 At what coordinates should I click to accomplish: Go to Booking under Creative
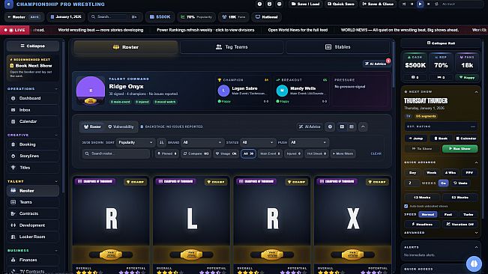(33, 144)
